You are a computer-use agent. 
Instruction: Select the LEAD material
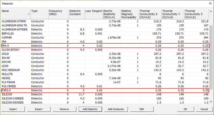click(105, 66)
